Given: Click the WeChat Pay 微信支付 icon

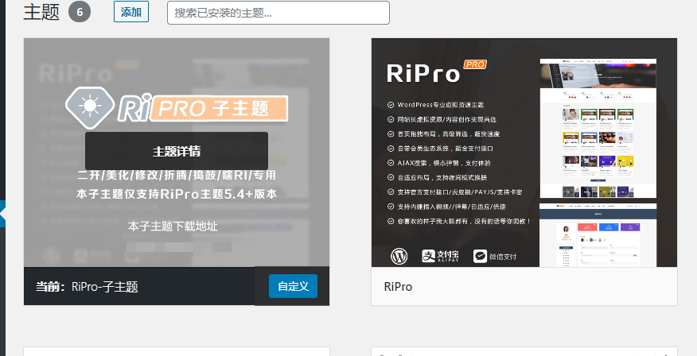Looking at the screenshot, I should [x=495, y=256].
